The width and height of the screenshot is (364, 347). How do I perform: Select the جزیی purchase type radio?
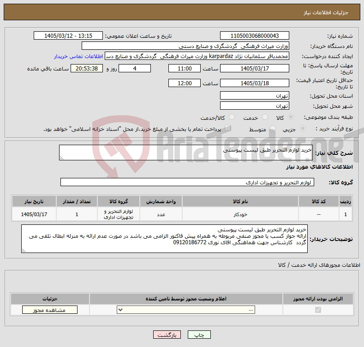click(303, 128)
